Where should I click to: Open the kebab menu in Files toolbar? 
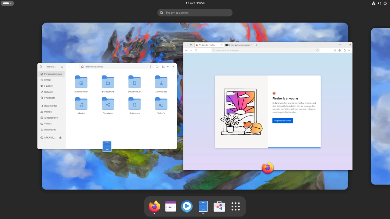pos(151,67)
